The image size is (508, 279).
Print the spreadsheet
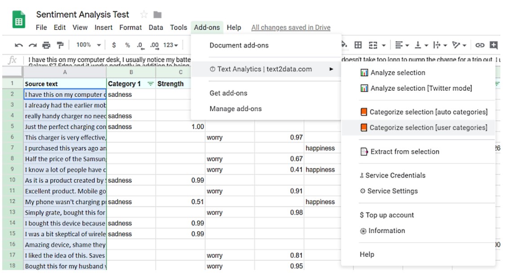tap(46, 45)
